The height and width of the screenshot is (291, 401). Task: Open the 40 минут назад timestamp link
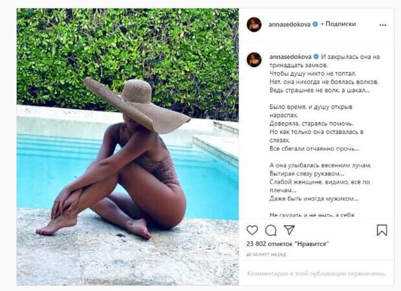tap(266, 254)
